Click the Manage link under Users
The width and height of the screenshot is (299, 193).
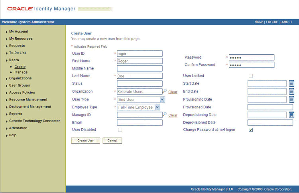coord(21,72)
